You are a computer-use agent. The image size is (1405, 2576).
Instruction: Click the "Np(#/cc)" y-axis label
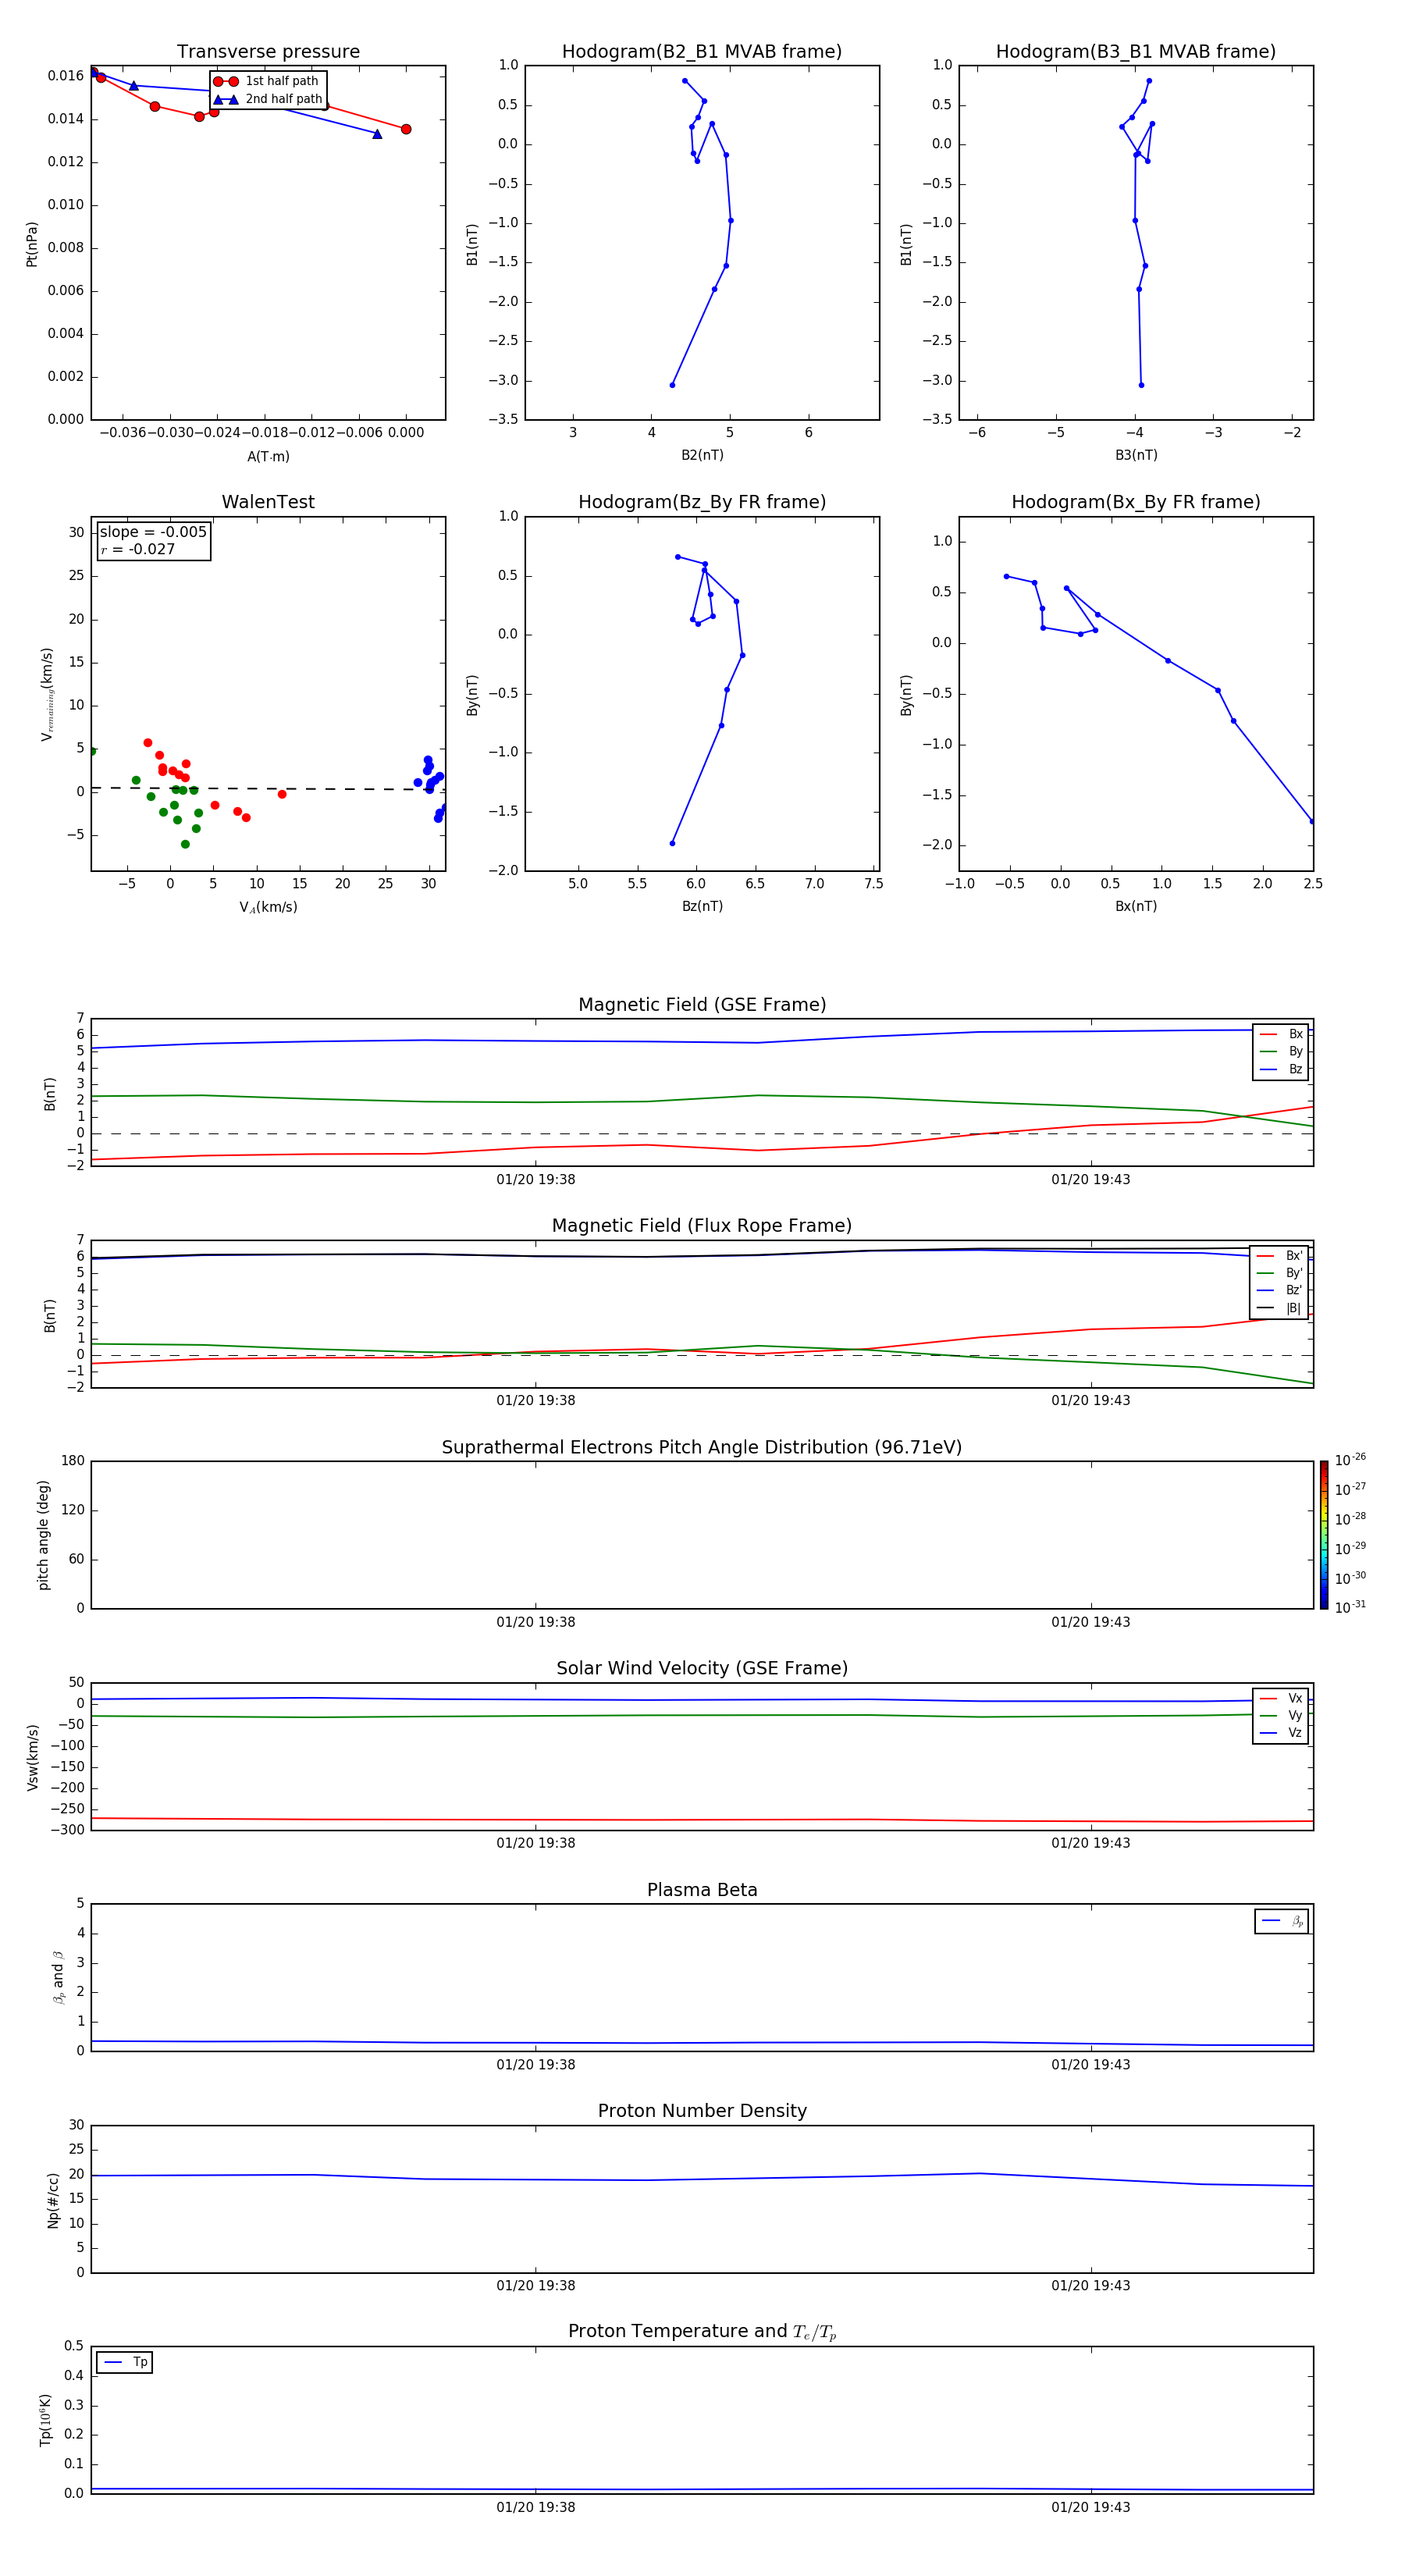54,2200
